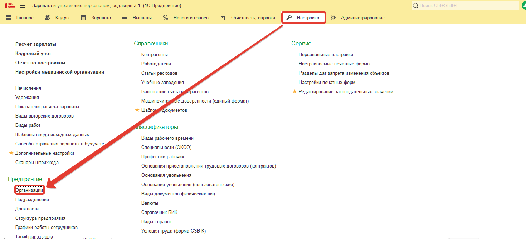526x239 pixels.
Task: Toggle star for Редактирование законодательных значений
Action: (294, 91)
